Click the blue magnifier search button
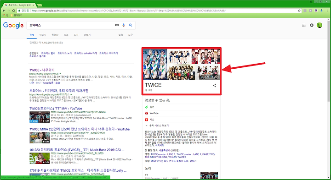The height and width of the screenshot is (180, 331). point(131,25)
